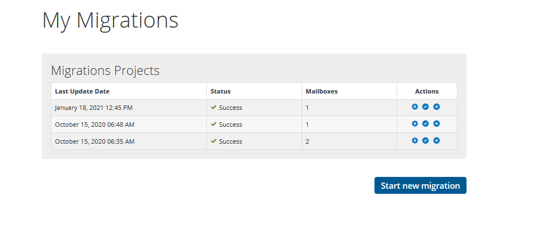
Task: Open gear icon for October 15 06:35 AM migration
Action: coord(415,141)
